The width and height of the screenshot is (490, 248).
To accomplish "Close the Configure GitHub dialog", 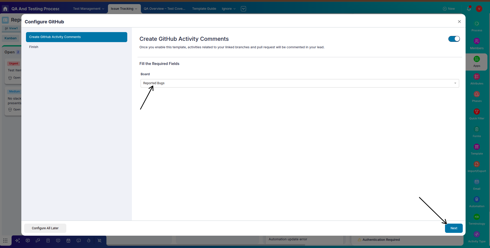I will point(459,22).
